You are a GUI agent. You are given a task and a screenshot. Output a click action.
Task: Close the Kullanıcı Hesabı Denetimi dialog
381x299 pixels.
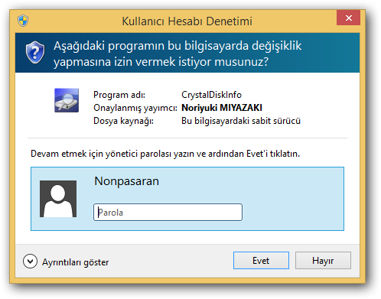coord(348,18)
